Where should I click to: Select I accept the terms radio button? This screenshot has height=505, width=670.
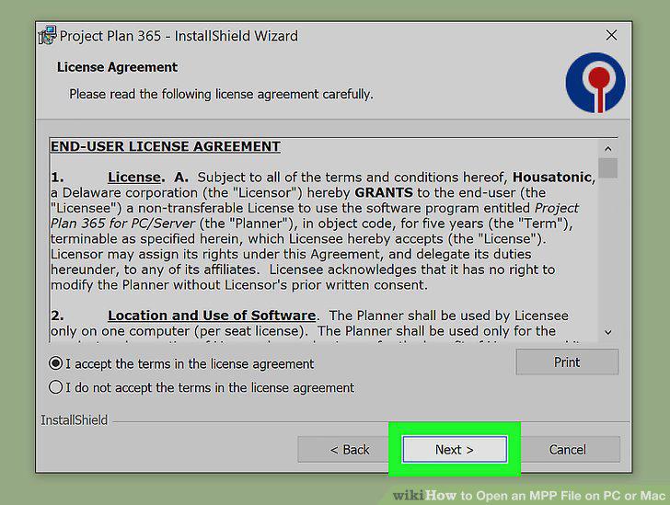[x=55, y=363]
